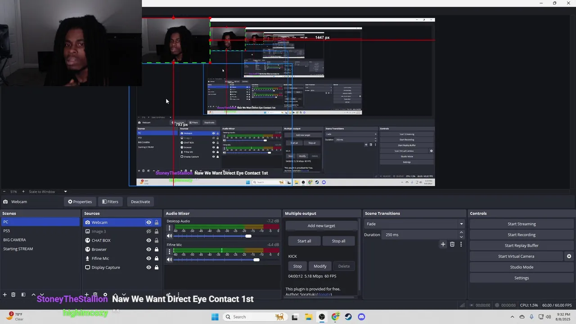Click the CHAT BOX globe icon
The width and height of the screenshot is (576, 324).
point(87,240)
